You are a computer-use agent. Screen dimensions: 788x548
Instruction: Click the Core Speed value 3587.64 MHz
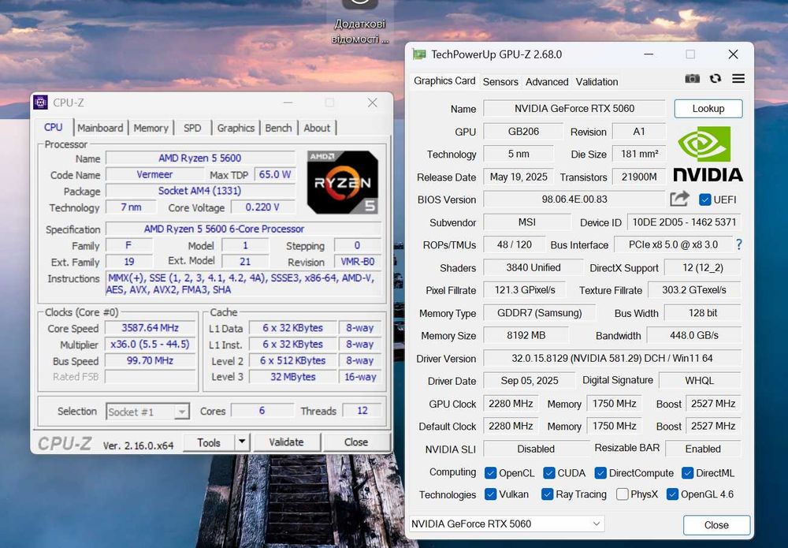(151, 328)
